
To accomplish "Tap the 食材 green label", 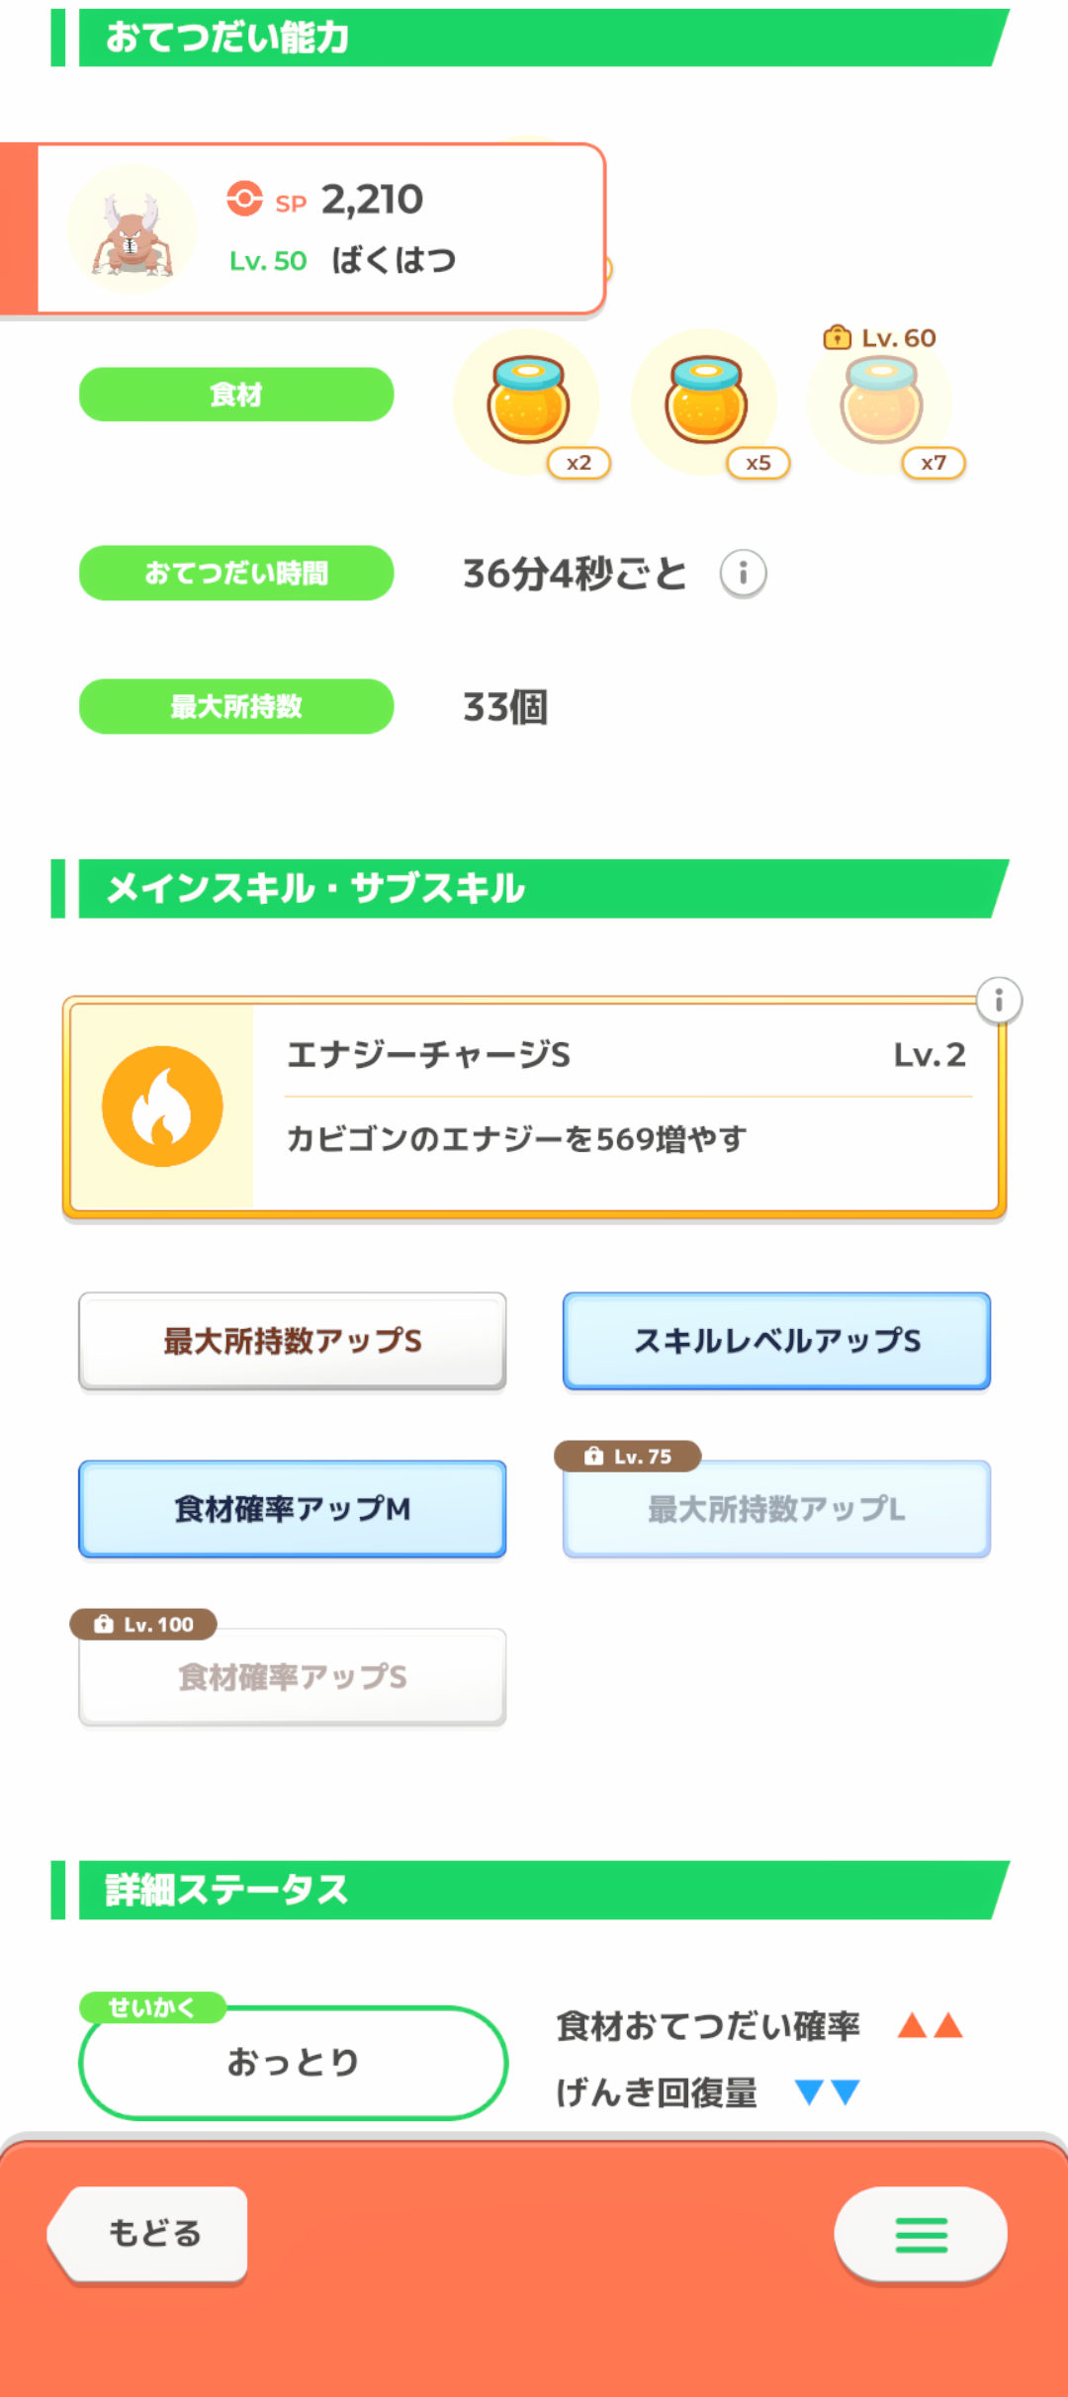I will [x=236, y=395].
